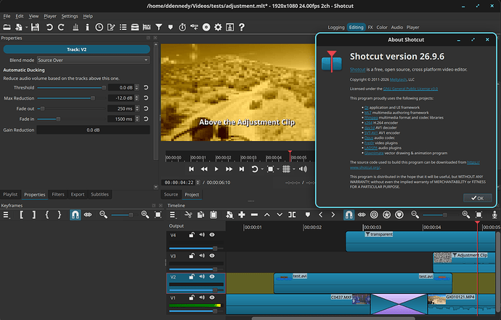Ripple delete with the minus icon
The height and width of the screenshot is (320, 501).
[x=254, y=215]
